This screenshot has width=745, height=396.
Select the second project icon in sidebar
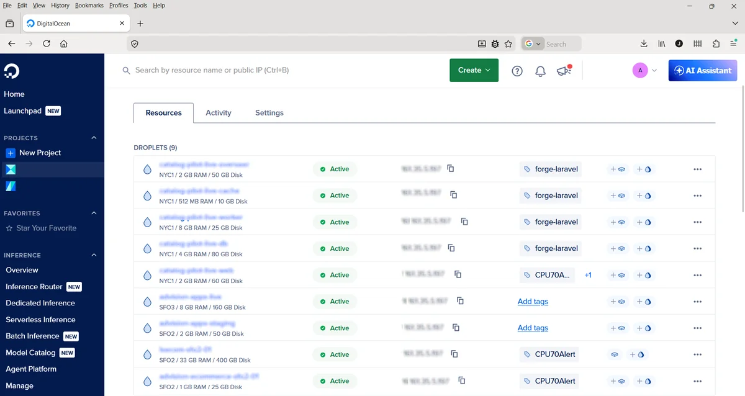(x=11, y=186)
